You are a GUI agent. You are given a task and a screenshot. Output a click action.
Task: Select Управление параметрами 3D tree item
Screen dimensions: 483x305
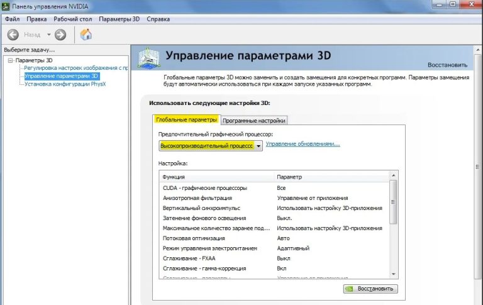[61, 76]
